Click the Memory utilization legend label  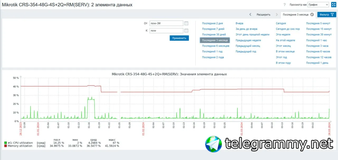20,146
